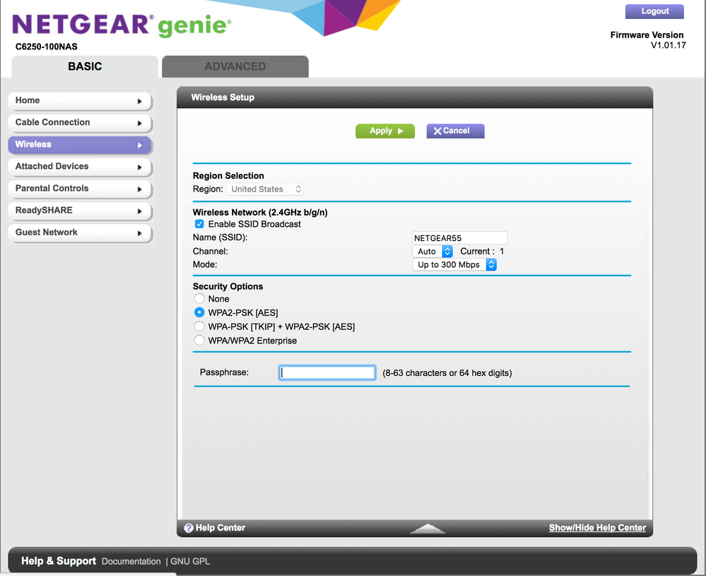This screenshot has height=576, width=706.
Task: Open the GNU GPL link
Action: click(x=189, y=561)
